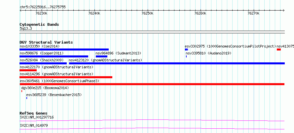Select the nsv1033350 (Coe2014) label
294x133 pixels.
coord(40,46)
